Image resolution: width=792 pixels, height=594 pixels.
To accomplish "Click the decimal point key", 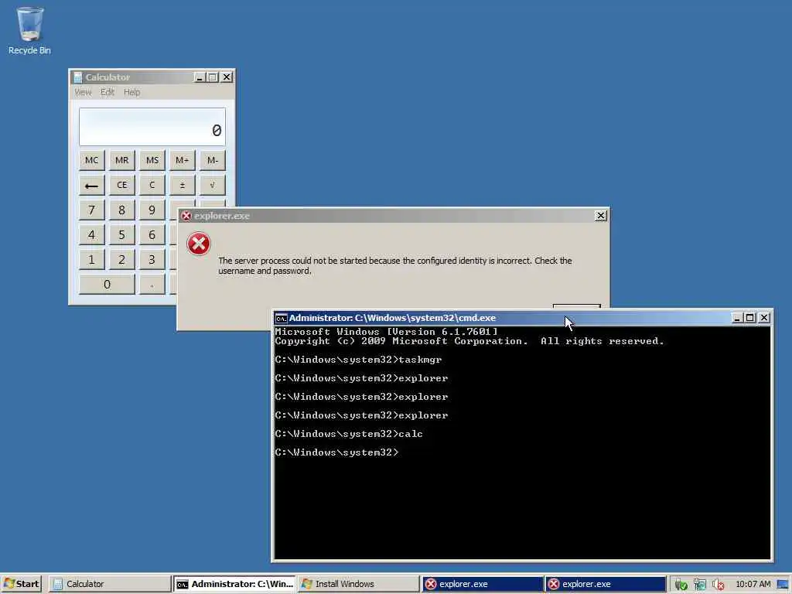I will click(x=152, y=285).
